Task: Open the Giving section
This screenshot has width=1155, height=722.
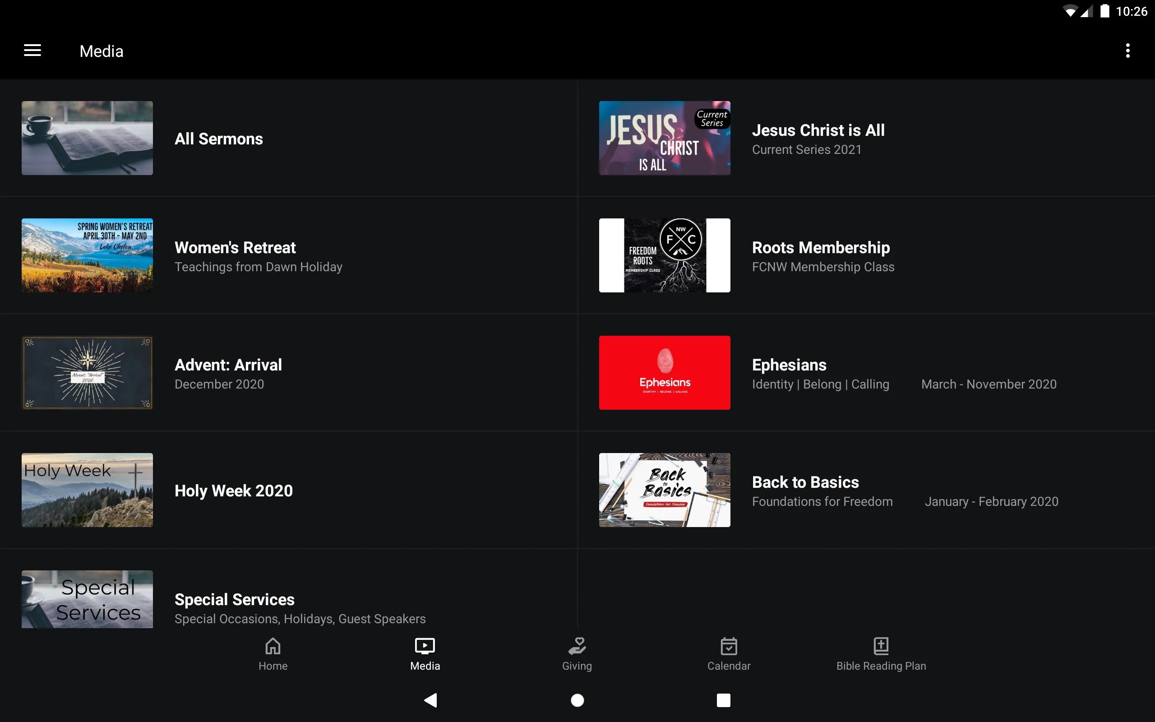Action: 577,653
